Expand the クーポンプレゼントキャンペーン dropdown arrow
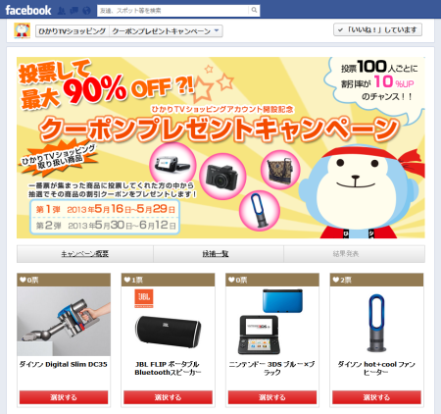Screen dimensions: 441x414 coord(217,30)
